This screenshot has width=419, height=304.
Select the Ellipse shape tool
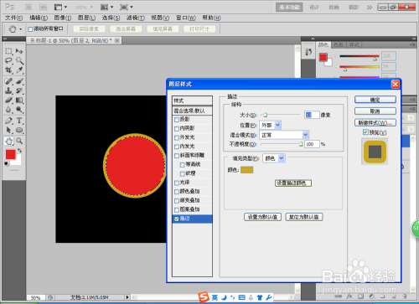tap(19, 130)
